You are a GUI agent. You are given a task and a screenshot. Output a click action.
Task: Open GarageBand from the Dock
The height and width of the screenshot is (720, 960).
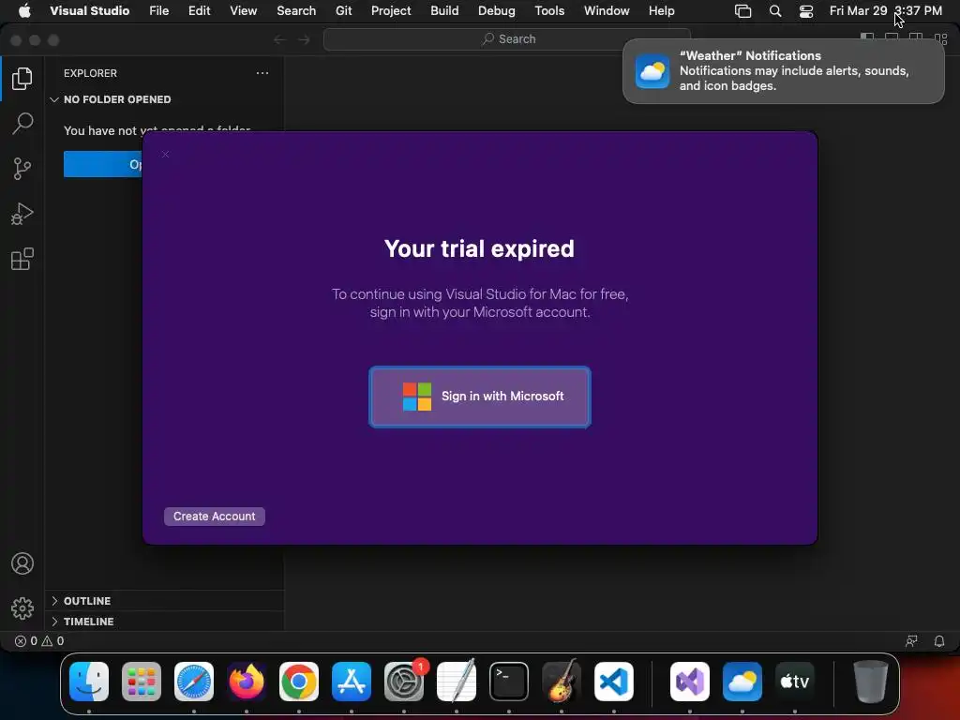562,681
